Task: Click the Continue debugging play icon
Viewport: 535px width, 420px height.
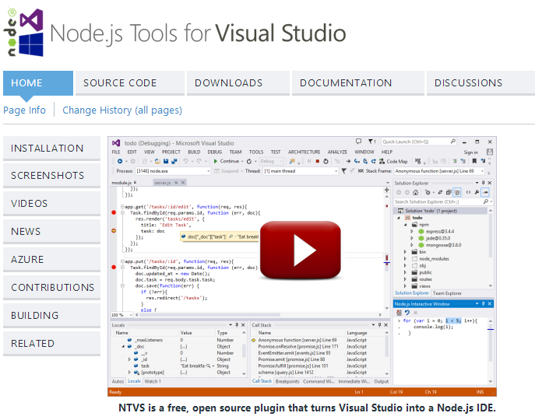Action: click(x=215, y=161)
